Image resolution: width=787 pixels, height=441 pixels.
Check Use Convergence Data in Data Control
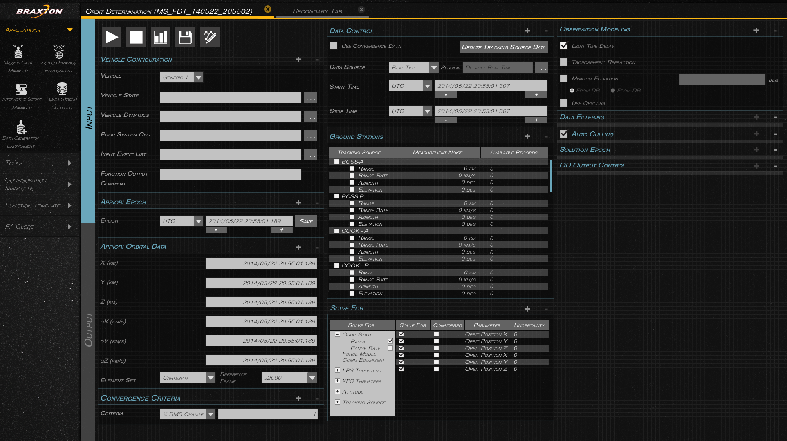333,46
